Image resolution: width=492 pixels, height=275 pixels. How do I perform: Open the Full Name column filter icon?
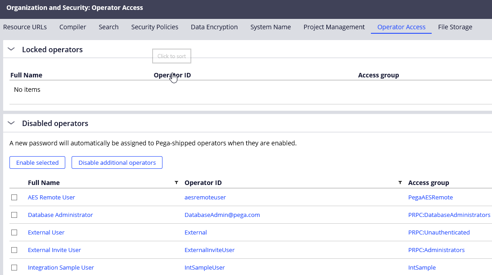(176, 183)
